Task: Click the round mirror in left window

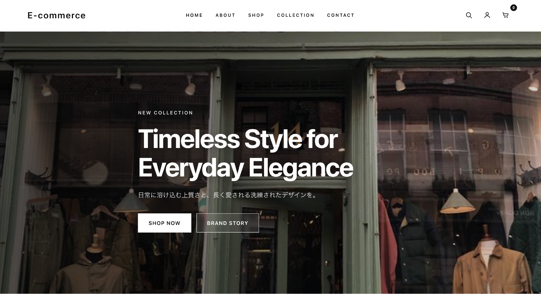Action: tap(95, 173)
